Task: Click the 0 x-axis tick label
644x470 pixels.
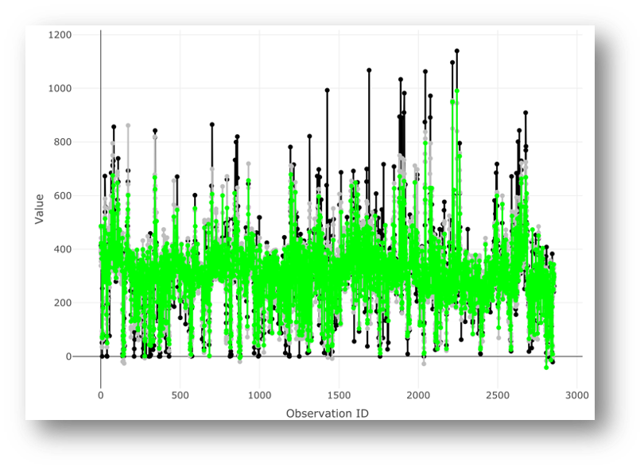Action: point(100,395)
